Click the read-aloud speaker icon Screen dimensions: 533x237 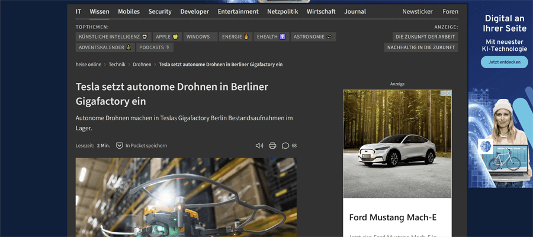[259, 146]
